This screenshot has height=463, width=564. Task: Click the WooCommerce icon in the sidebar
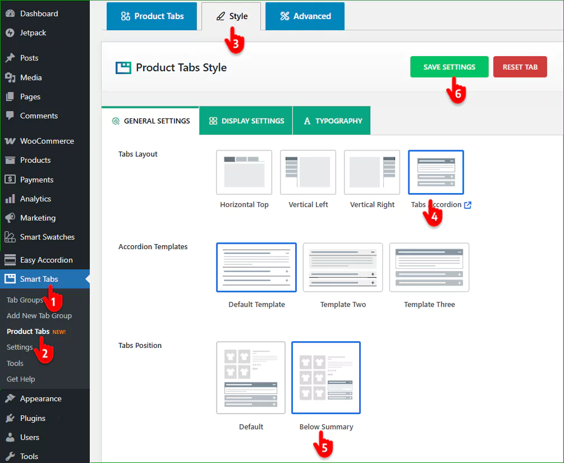(x=10, y=141)
